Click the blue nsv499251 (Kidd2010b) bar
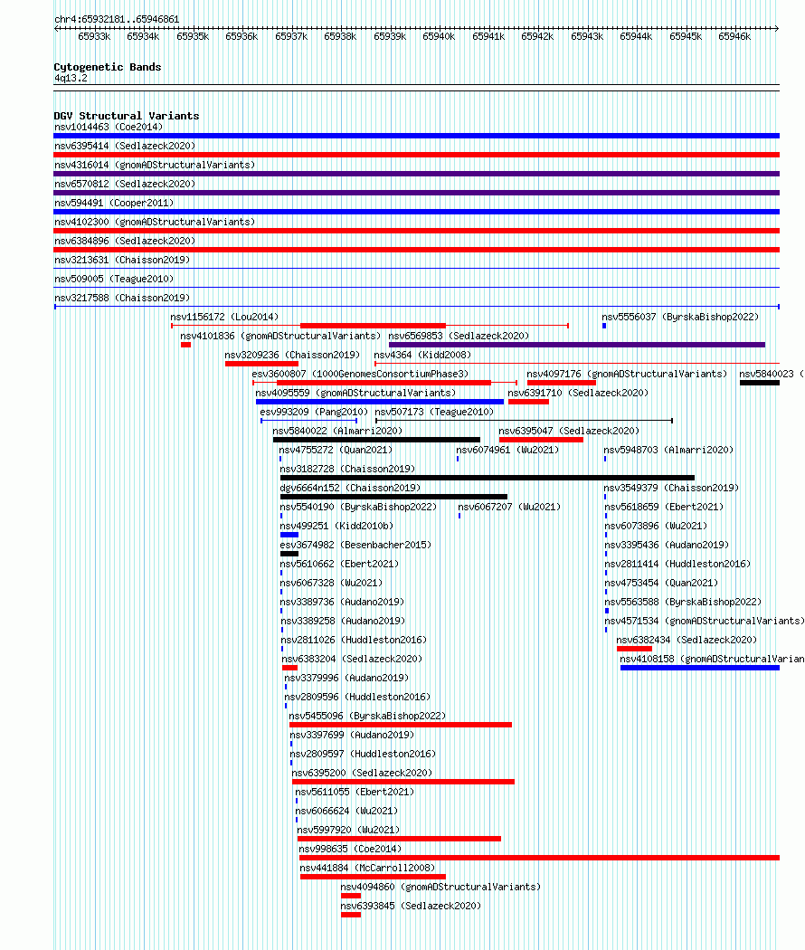The height and width of the screenshot is (950, 805). click(289, 535)
